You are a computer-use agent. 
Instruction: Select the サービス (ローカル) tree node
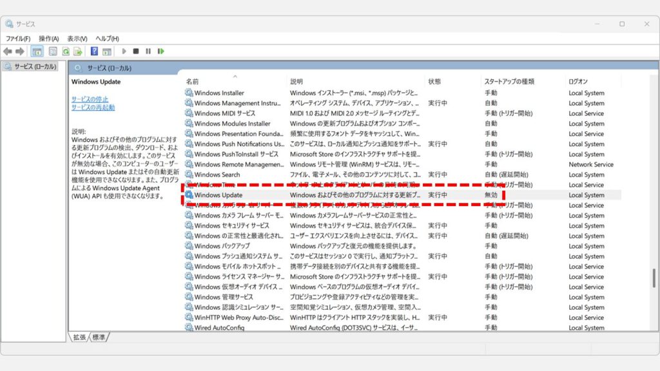pyautogui.click(x=36, y=66)
